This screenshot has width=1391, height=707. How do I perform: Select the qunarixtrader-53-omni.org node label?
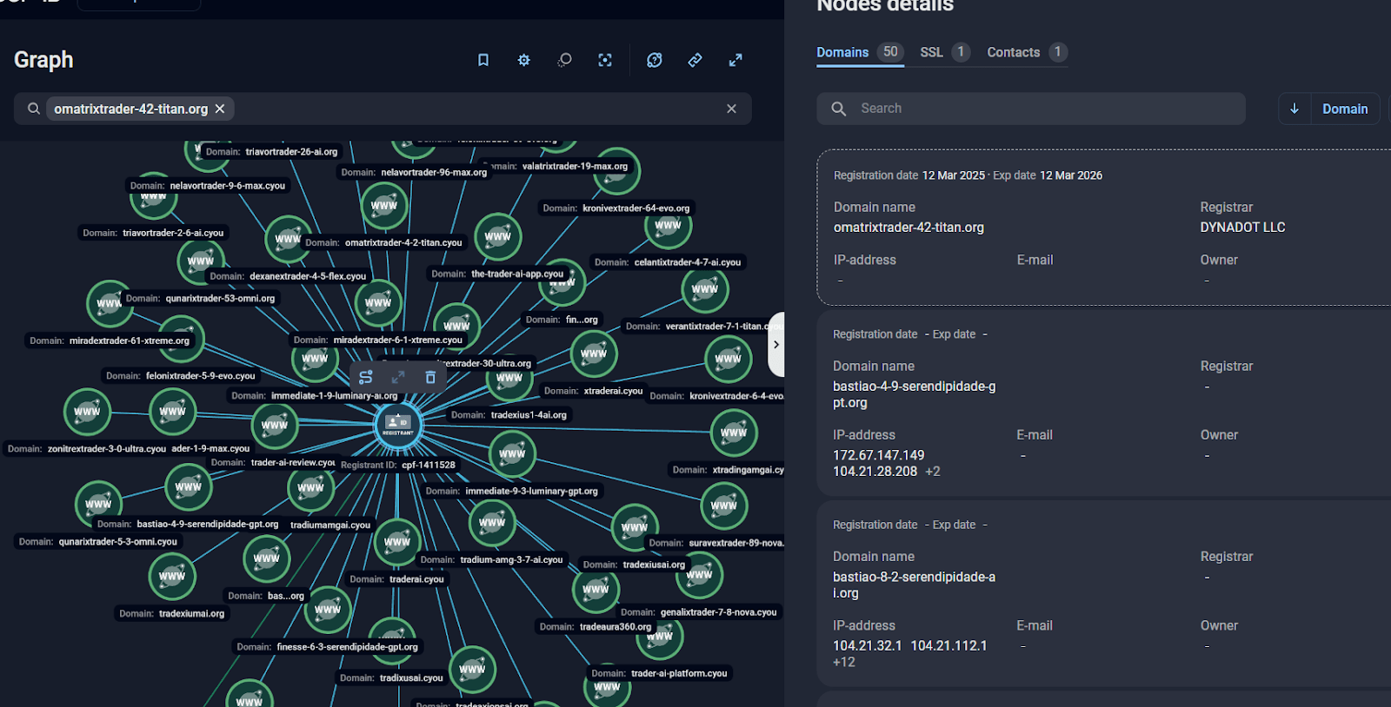200,299
